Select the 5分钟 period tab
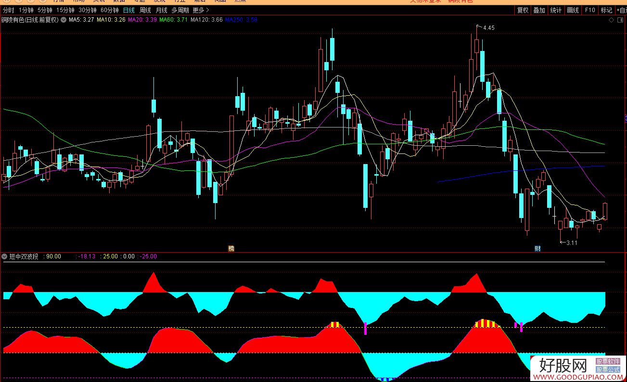The width and height of the screenshot is (627, 382). coord(45,10)
